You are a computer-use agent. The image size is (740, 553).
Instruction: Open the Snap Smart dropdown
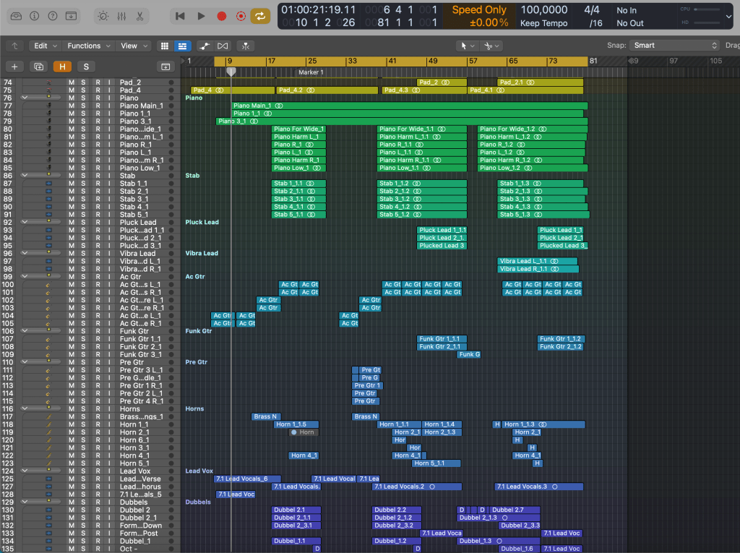click(672, 46)
